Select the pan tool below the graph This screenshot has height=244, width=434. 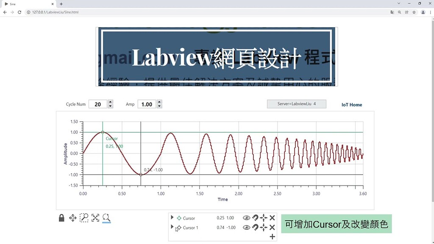click(x=72, y=218)
